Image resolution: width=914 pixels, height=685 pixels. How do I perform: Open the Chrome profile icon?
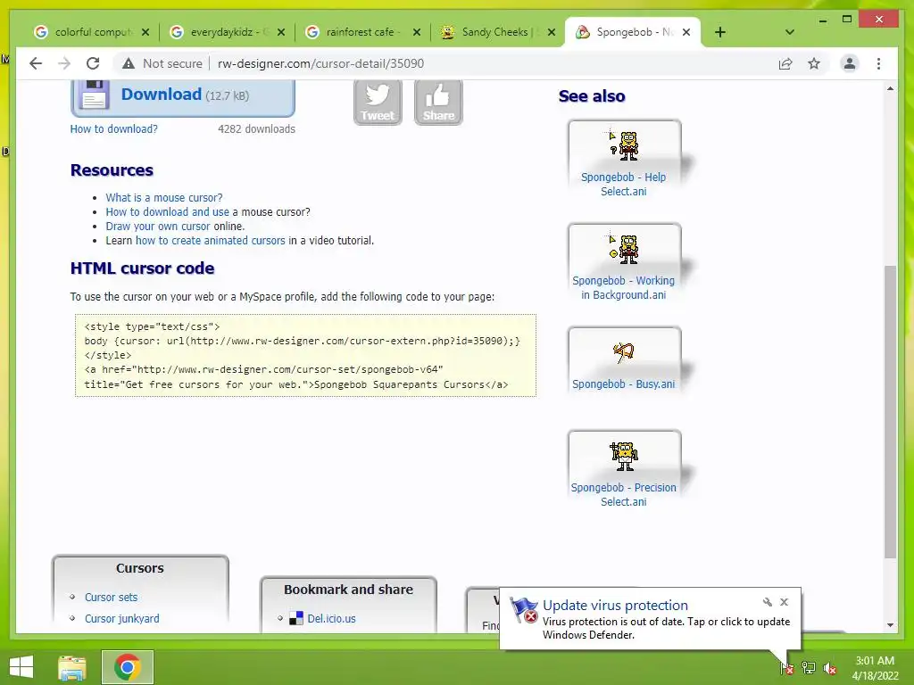(x=850, y=63)
